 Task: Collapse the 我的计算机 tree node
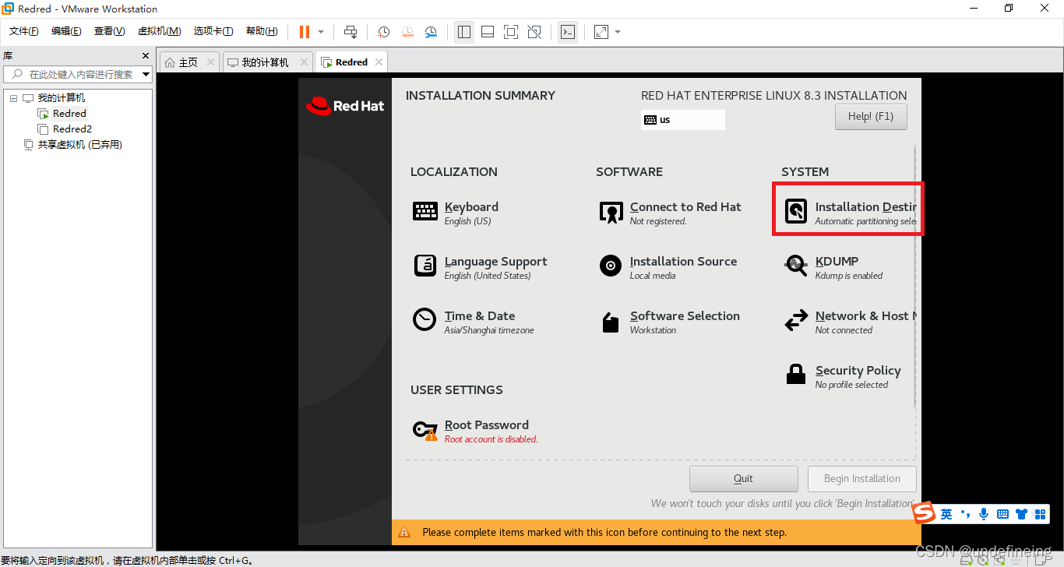13,98
